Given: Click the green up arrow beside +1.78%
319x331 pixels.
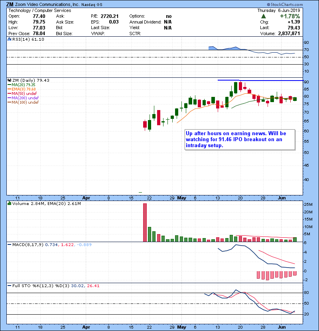Looking at the screenshot, I should coord(264,16).
